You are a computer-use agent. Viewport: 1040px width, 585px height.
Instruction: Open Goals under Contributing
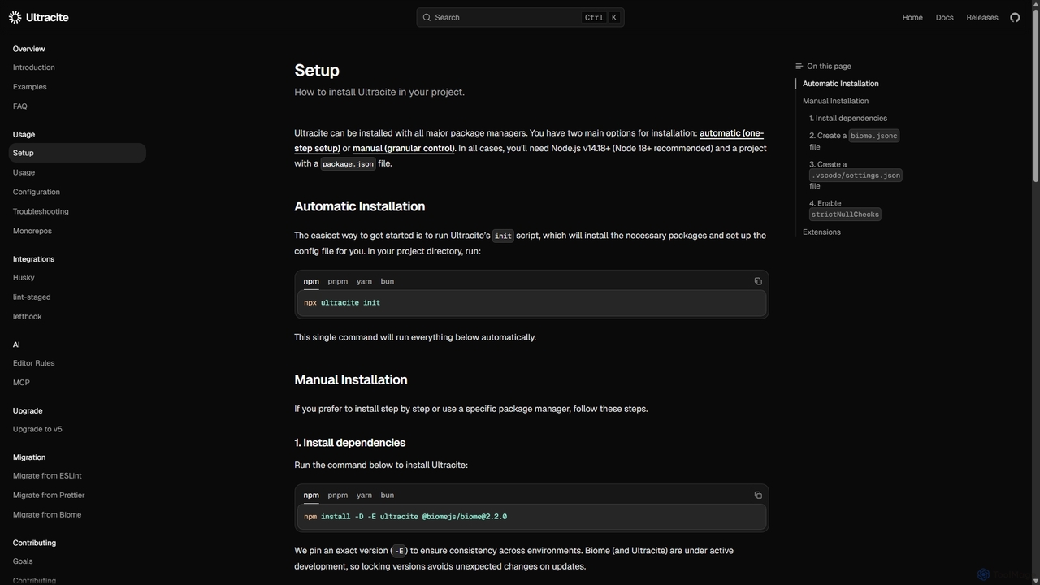23,561
